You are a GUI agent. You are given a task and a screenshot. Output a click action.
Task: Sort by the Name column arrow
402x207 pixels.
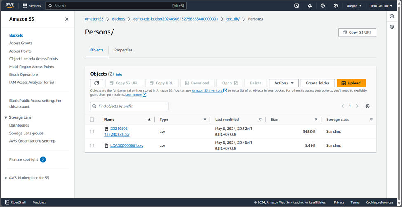coord(149,120)
